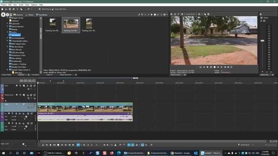Switch to the Project Media tab
This screenshot has height=156, width=278.
pyautogui.click(x=7, y=75)
